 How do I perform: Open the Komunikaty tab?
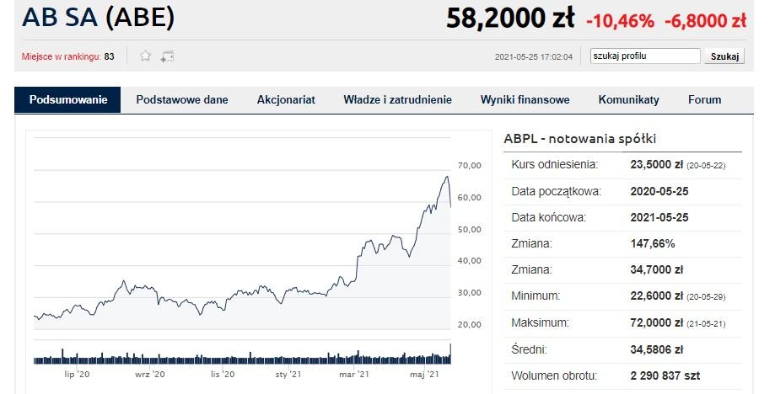[629, 99]
